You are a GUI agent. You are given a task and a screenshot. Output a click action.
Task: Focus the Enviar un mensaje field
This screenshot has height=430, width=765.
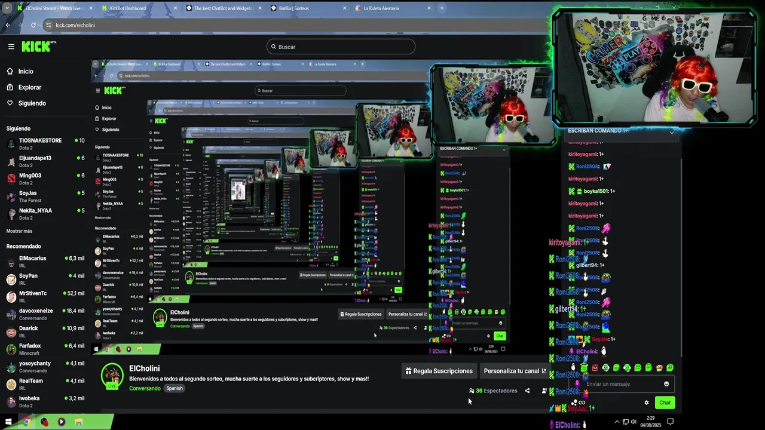point(622,384)
